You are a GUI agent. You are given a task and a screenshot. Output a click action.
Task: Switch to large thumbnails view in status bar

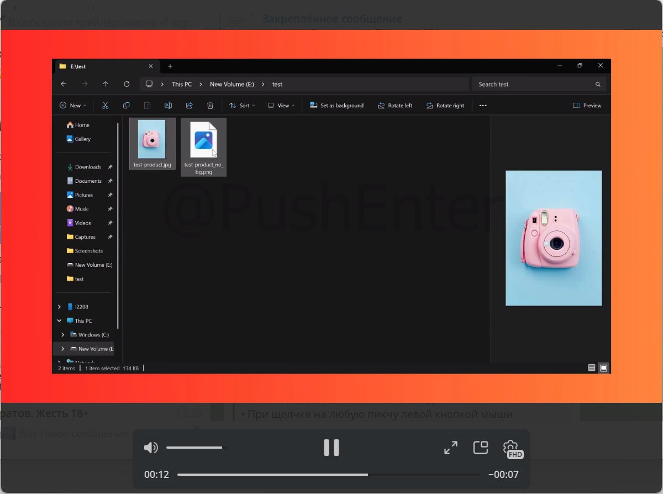603,368
